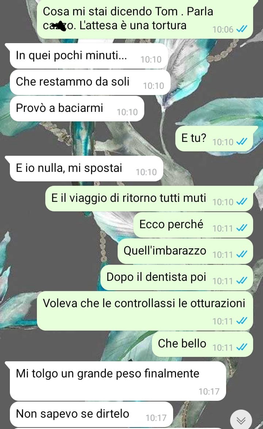263x429 pixels.
Task: Tap the ticks on "E il viaggio di ritorno" message
Action: [x=242, y=202]
